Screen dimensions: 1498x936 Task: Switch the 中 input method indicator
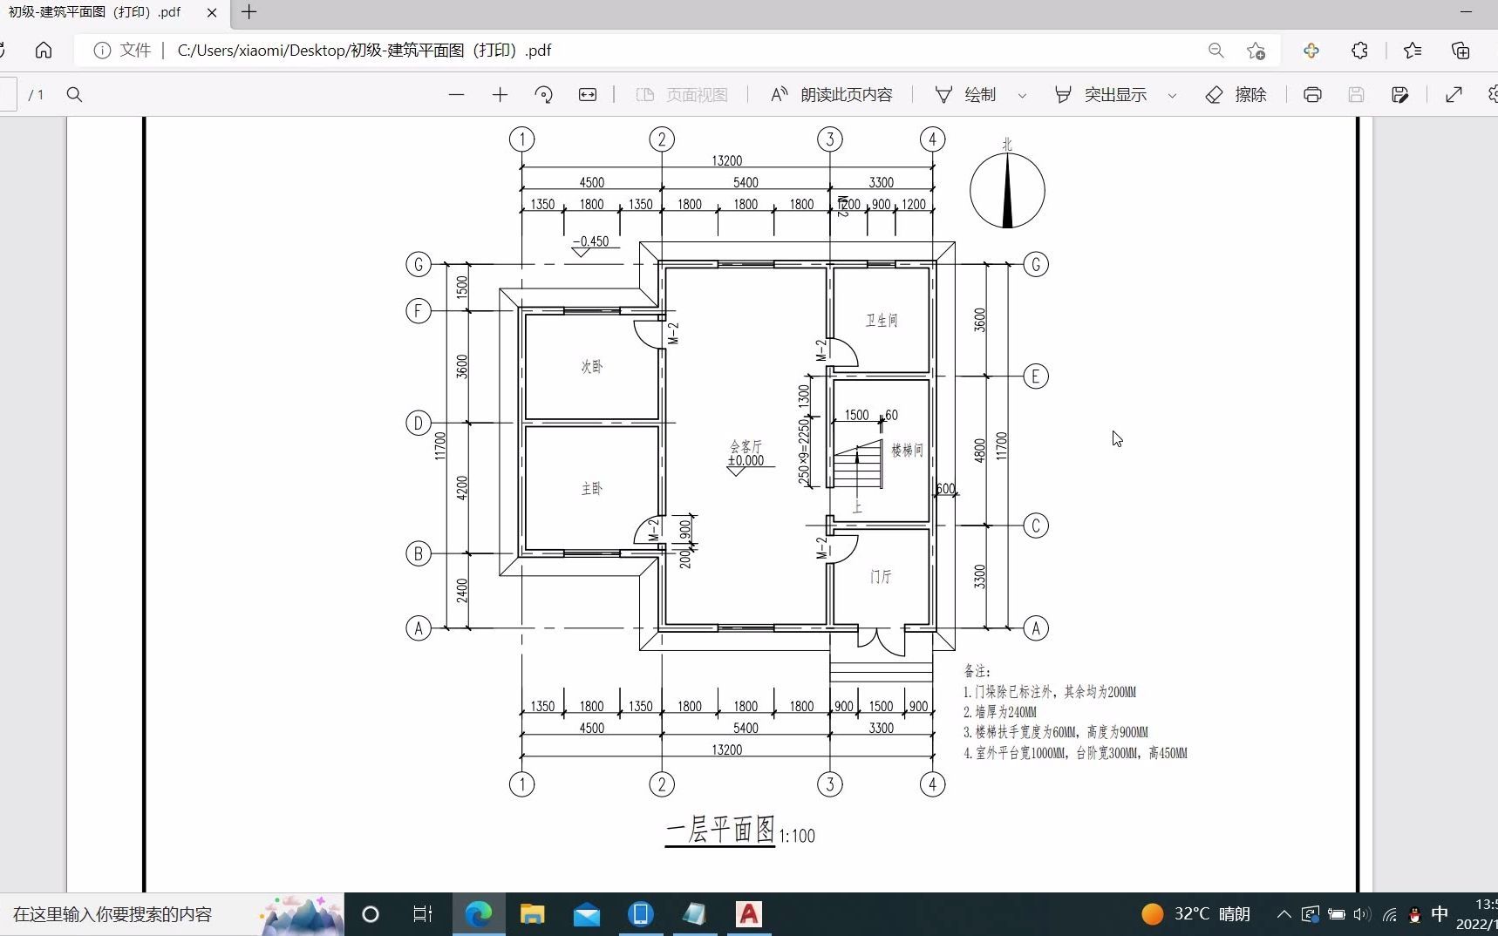pos(1440,913)
